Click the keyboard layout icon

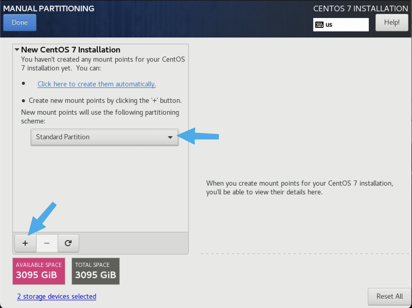319,25
